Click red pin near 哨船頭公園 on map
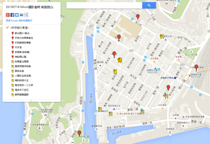210x144 pixels. 79,133
